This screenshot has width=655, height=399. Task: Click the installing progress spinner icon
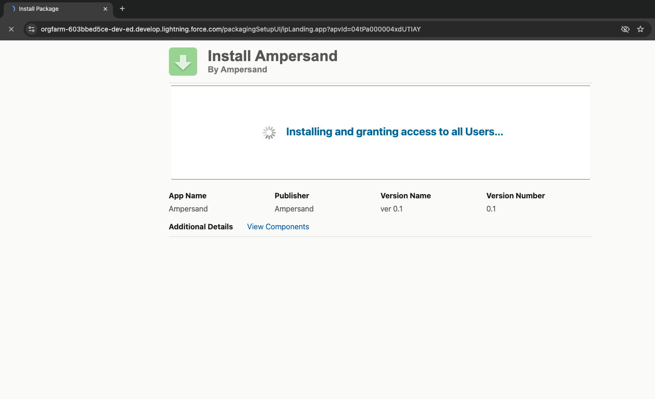coord(269,133)
